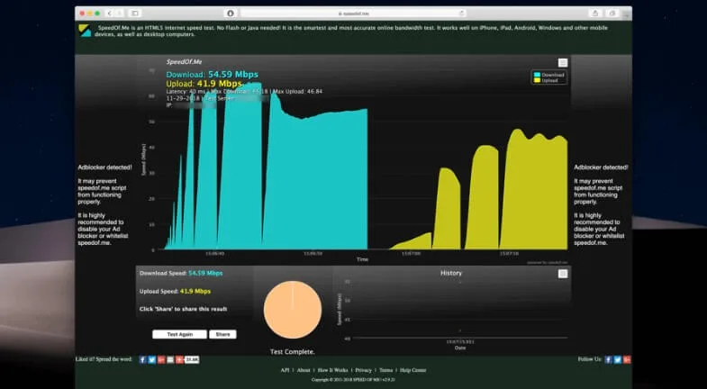Select the 'Test Complete.' status text

(x=292, y=351)
